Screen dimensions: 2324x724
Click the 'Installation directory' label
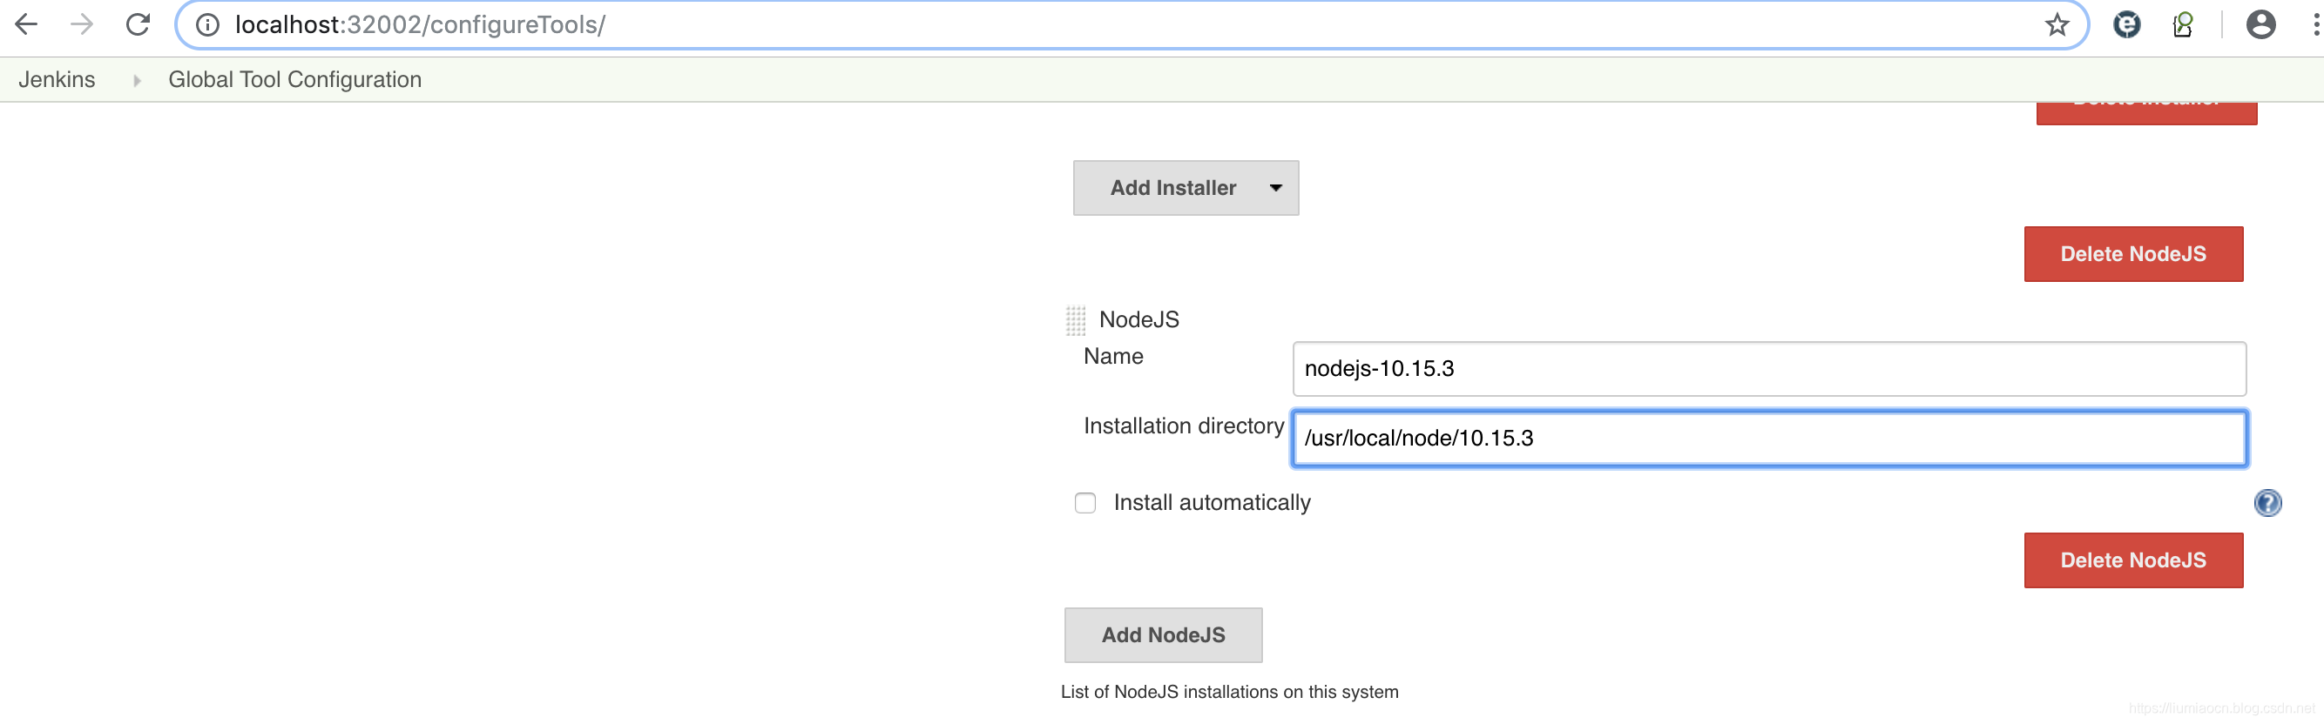pyautogui.click(x=1184, y=426)
